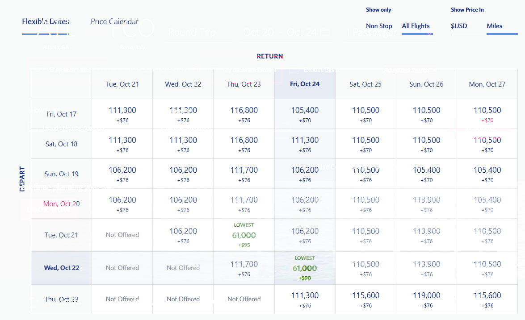
Task: Pick the 105,400 fare departing Fri, Oct 17
Action: (x=305, y=114)
